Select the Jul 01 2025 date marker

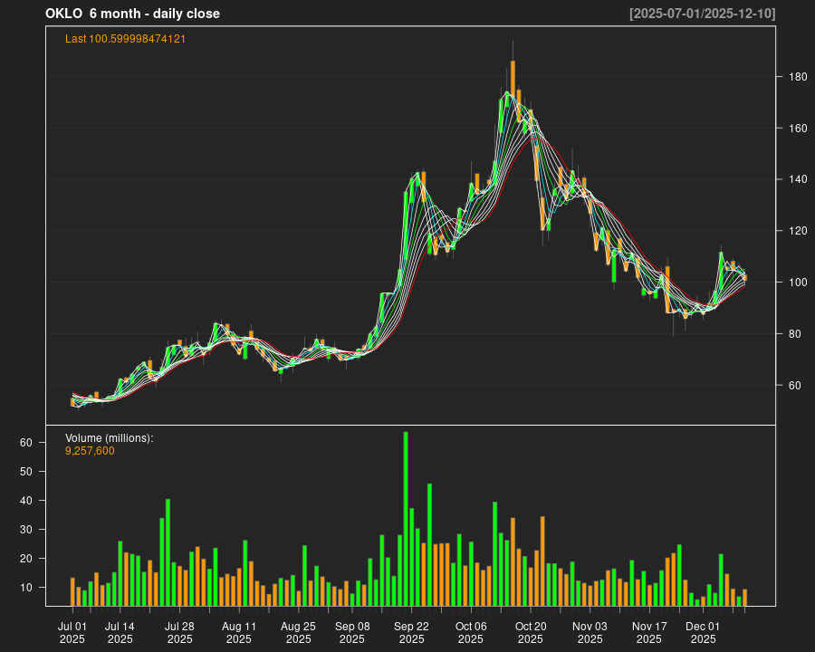(x=72, y=632)
